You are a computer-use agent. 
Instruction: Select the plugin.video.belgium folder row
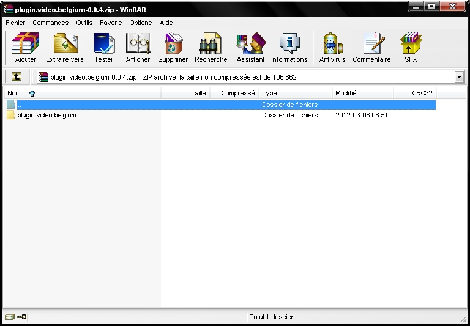[221, 115]
